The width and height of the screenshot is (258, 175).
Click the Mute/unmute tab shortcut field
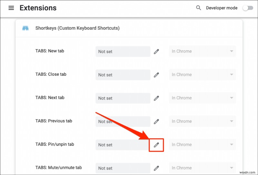123,168
